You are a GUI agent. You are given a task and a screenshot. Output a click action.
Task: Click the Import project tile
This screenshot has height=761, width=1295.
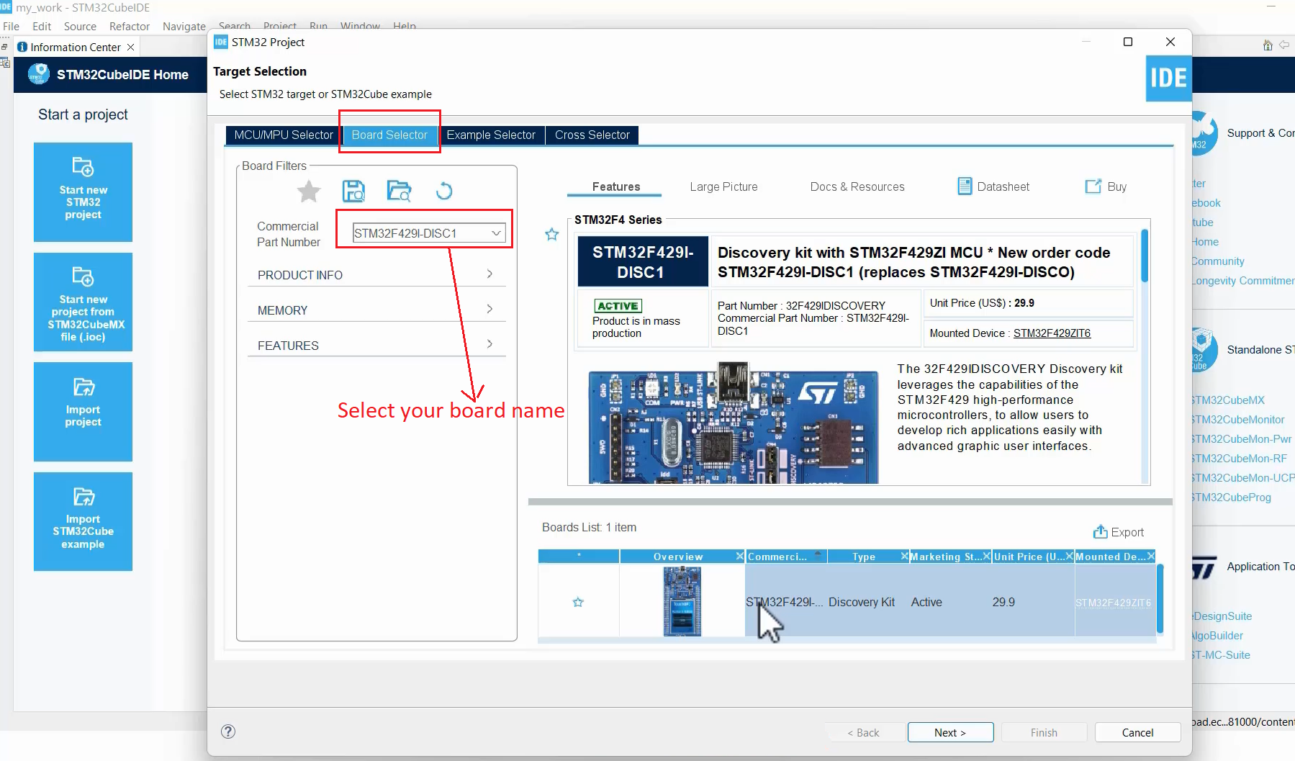83,412
